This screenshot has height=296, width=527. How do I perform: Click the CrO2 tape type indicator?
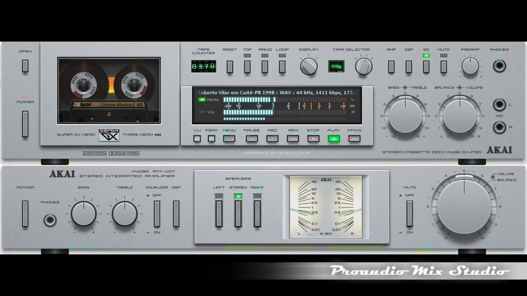336,66
